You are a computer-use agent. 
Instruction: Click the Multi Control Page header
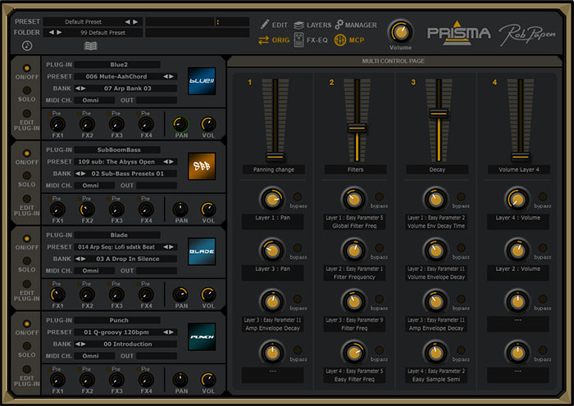click(394, 61)
